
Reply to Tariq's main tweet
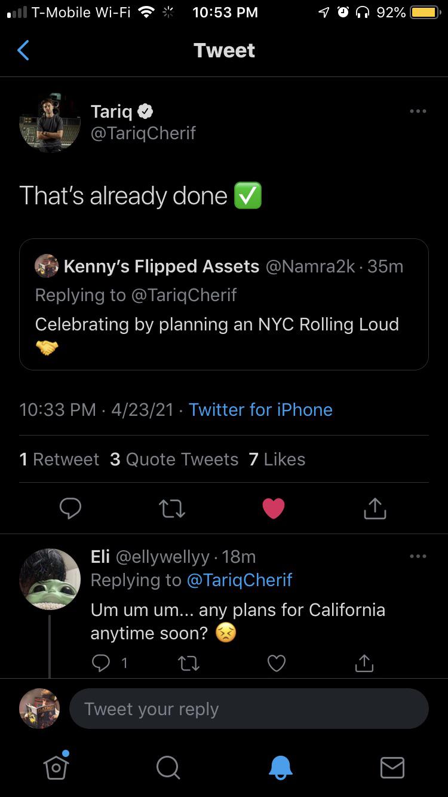pos(70,508)
